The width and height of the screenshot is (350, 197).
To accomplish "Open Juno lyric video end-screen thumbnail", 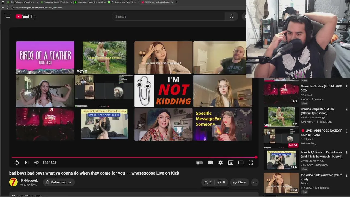I will [x=104, y=57].
